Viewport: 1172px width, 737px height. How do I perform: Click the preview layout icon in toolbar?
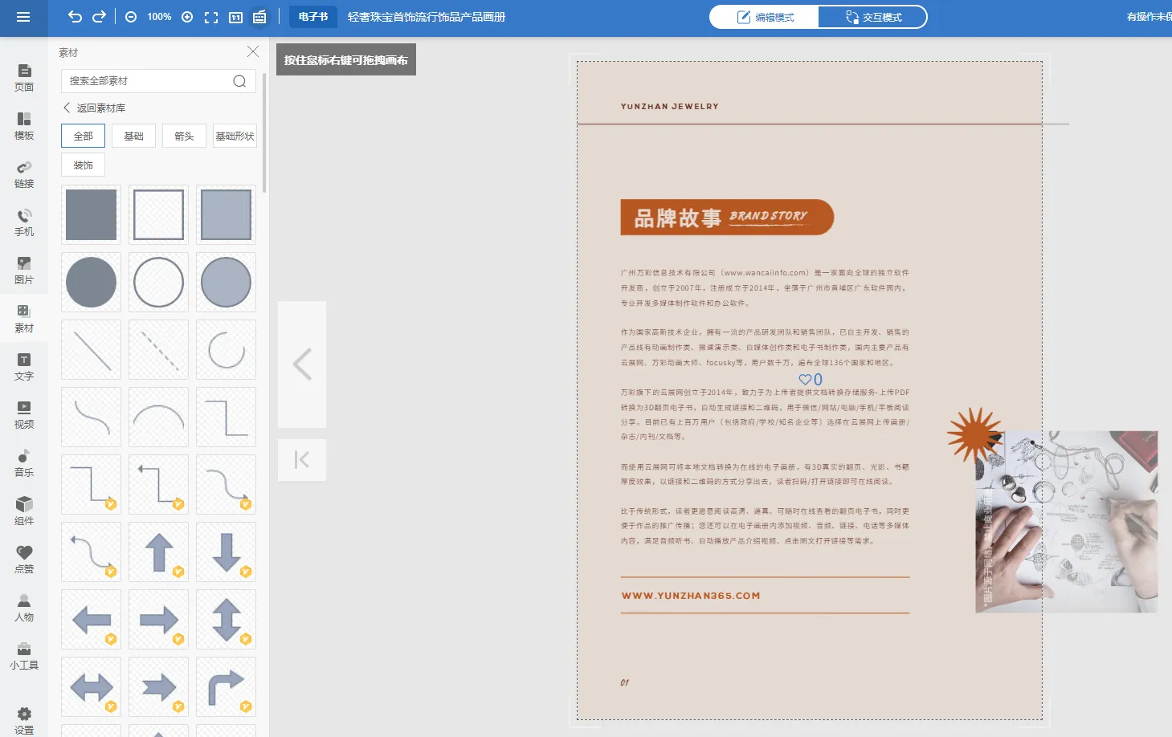coord(259,17)
